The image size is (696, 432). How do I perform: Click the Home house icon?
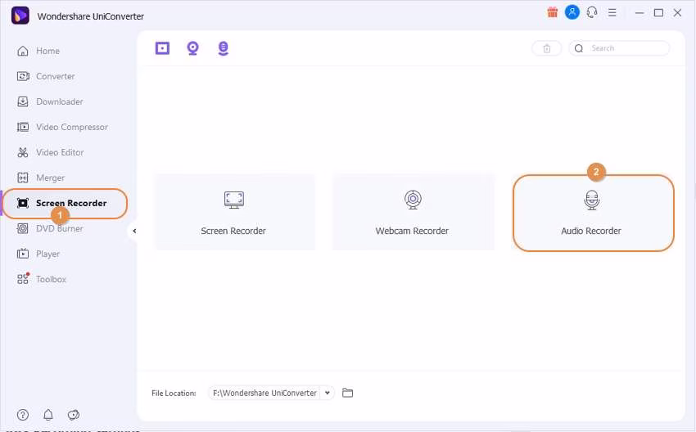pyautogui.click(x=23, y=51)
